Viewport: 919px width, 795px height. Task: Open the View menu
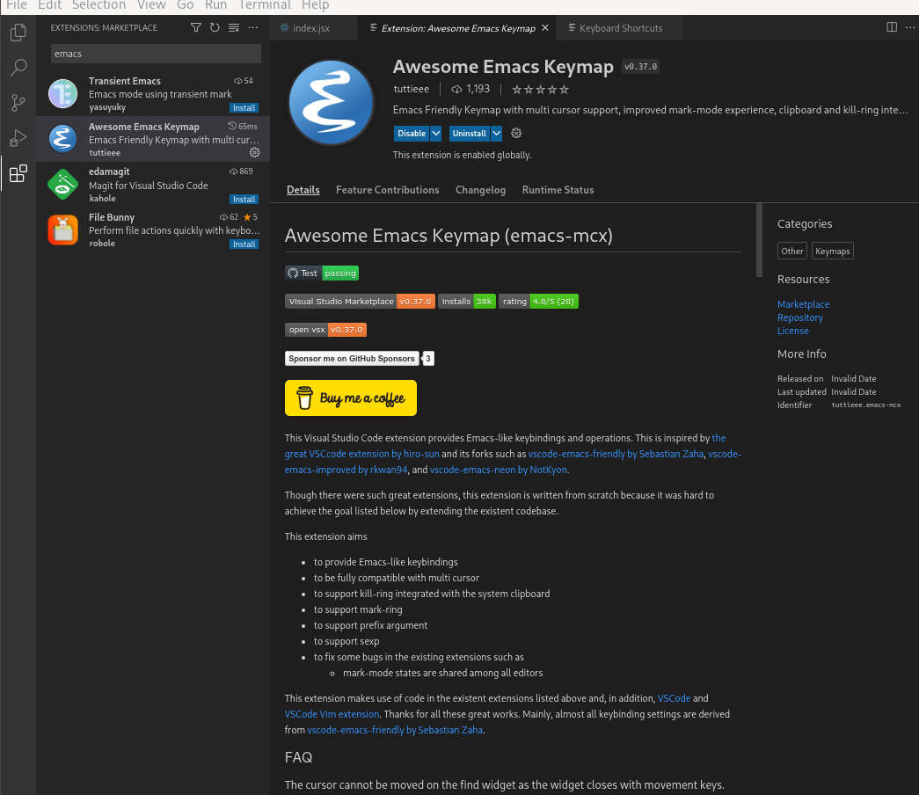click(151, 5)
